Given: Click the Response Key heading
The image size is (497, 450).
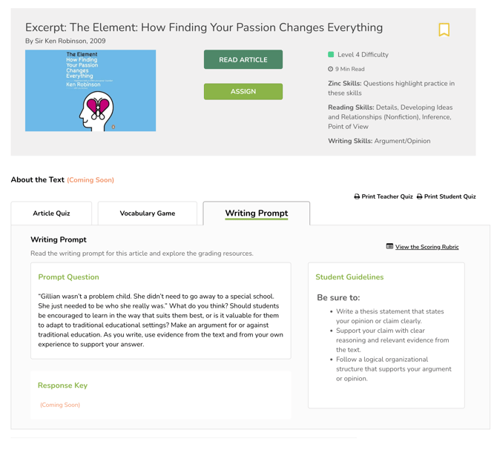Looking at the screenshot, I should (x=62, y=386).
